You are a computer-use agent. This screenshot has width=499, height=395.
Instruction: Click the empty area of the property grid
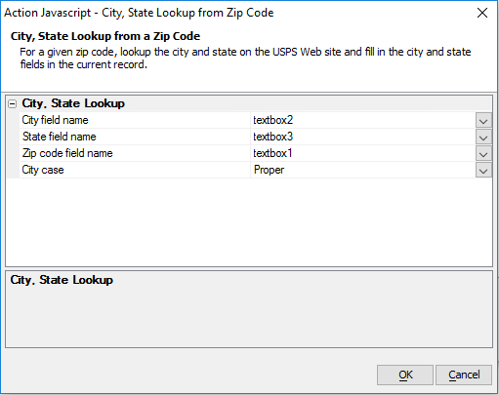tap(249, 222)
